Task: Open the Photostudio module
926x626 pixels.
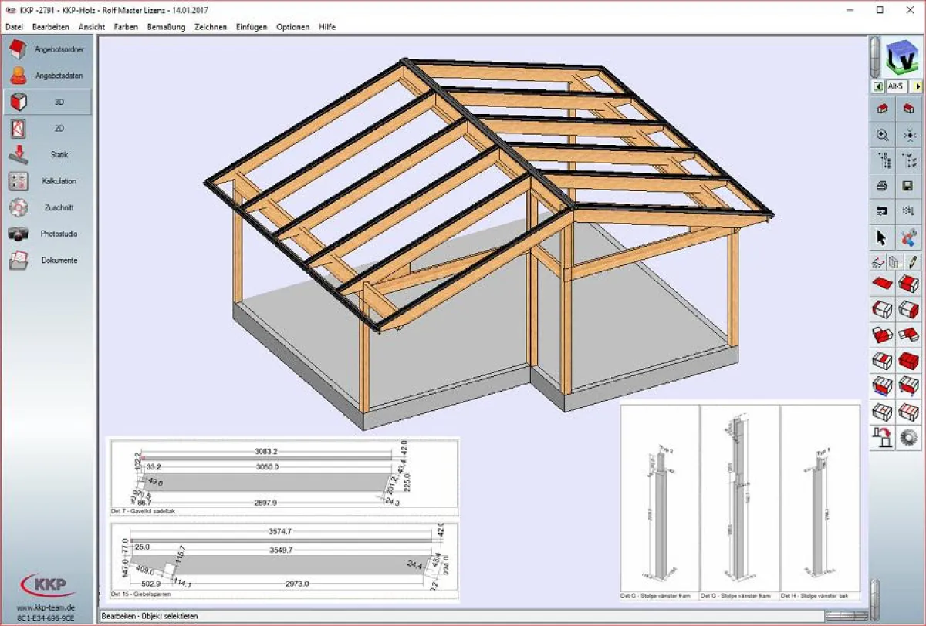Action: click(x=46, y=234)
